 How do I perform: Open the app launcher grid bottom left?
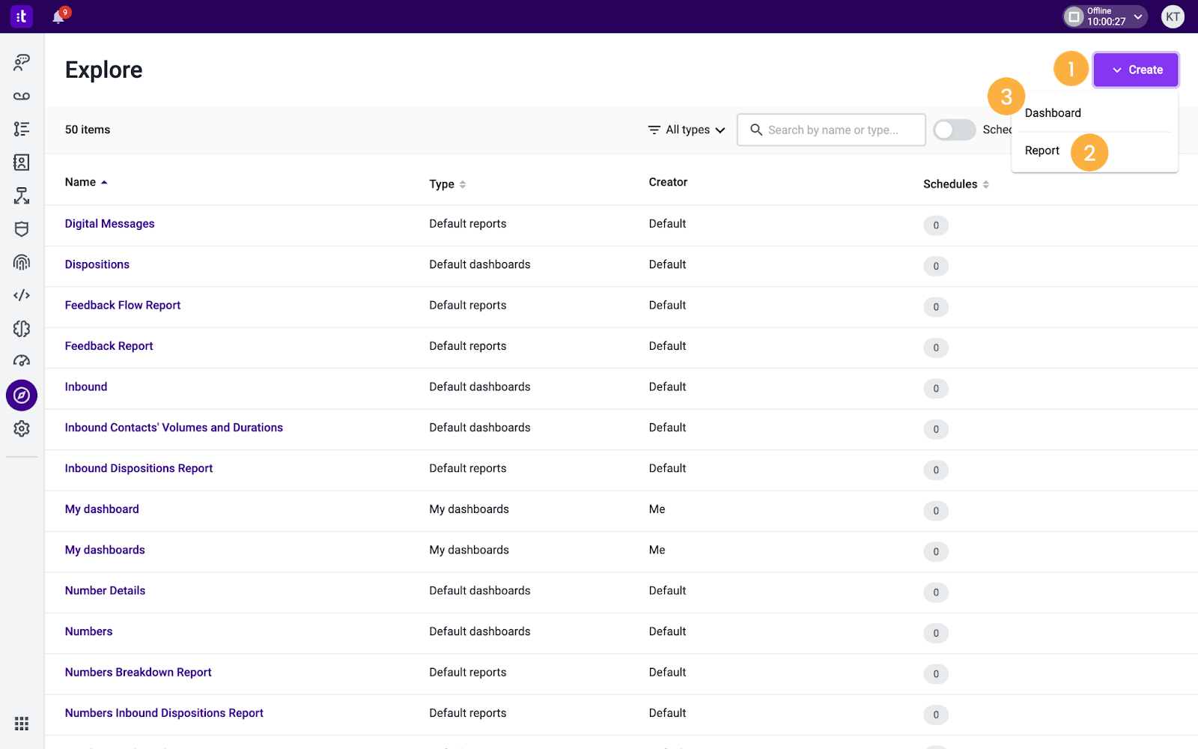pyautogui.click(x=21, y=723)
